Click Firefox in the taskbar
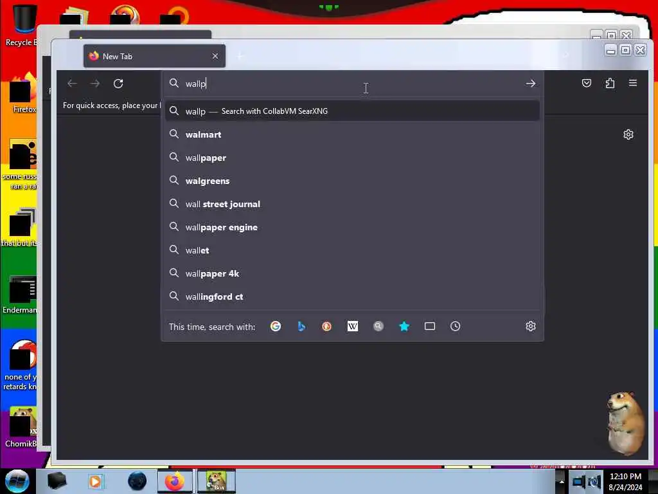Screen dimensions: 658x494 tap(175, 481)
